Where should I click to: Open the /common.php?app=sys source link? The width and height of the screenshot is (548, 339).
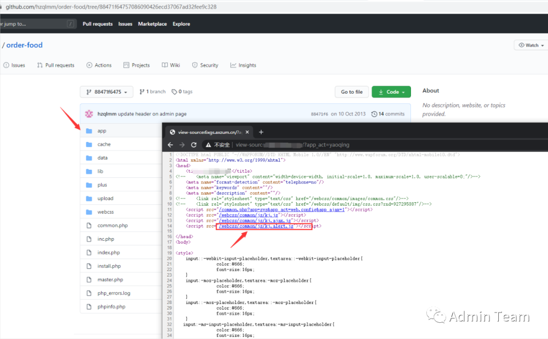pos(282,209)
